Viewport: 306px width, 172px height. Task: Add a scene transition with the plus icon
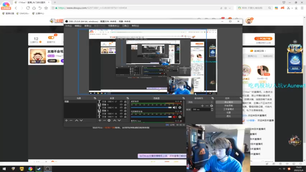pyautogui.click(x=202, y=106)
